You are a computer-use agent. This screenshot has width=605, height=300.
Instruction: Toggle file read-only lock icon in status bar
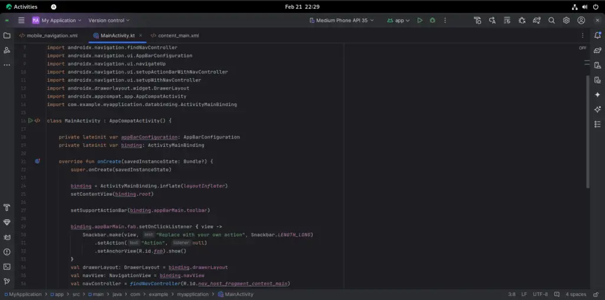pyautogui.click(x=596, y=294)
